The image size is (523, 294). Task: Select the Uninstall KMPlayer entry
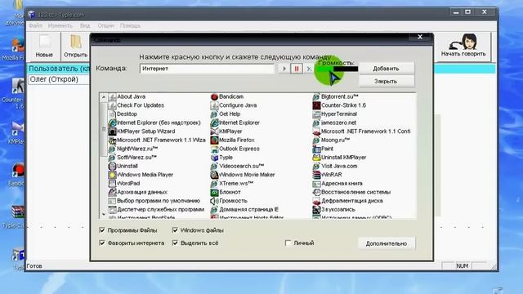pos(339,158)
